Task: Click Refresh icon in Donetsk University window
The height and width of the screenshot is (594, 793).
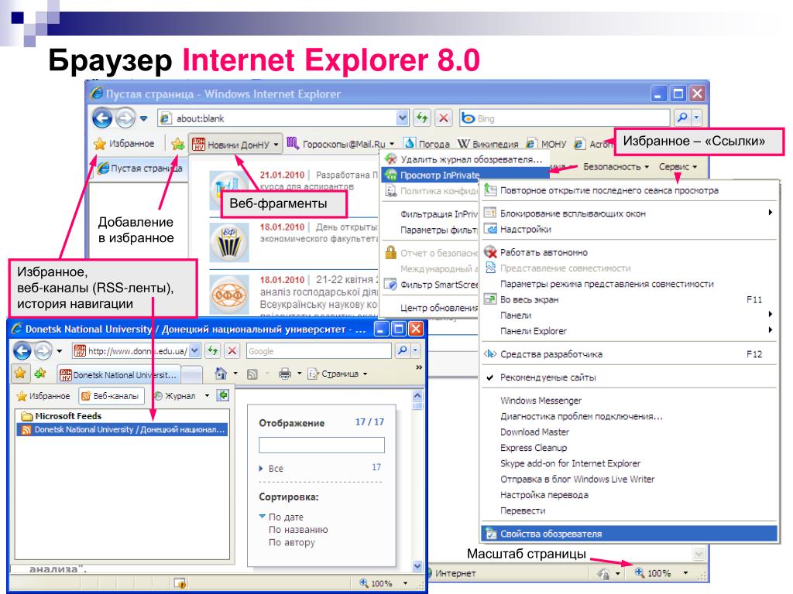Action: (212, 350)
